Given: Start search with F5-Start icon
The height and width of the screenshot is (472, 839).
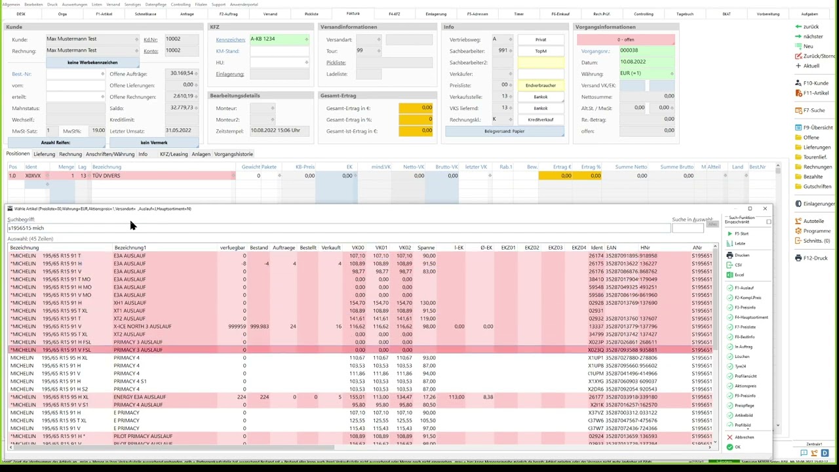Looking at the screenshot, I should pos(730,233).
